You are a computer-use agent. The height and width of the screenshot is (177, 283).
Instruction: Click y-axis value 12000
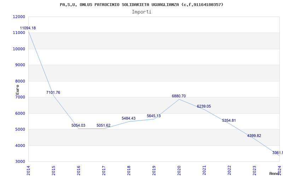[x=19, y=17]
